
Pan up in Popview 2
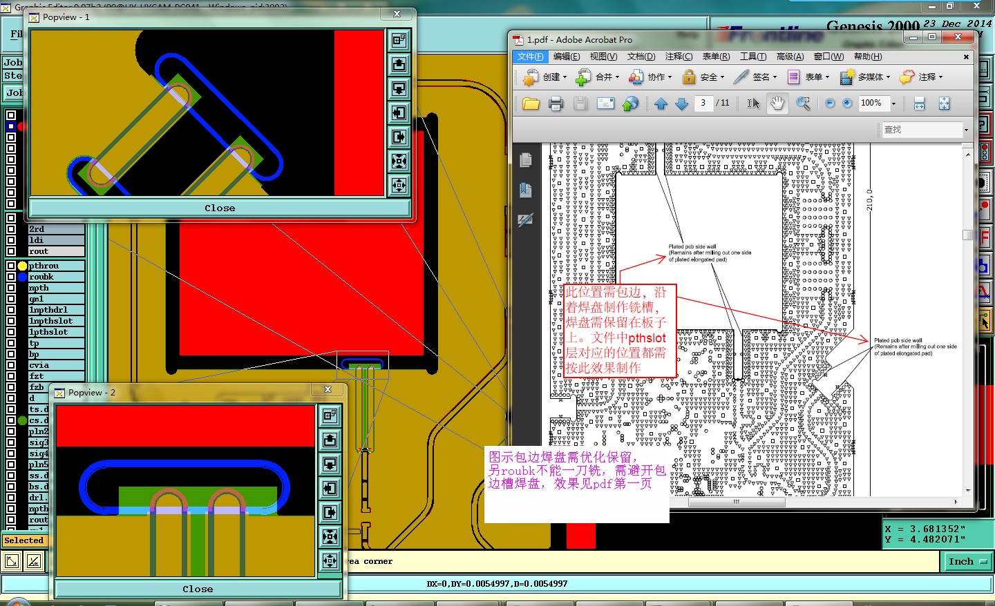pos(330,440)
